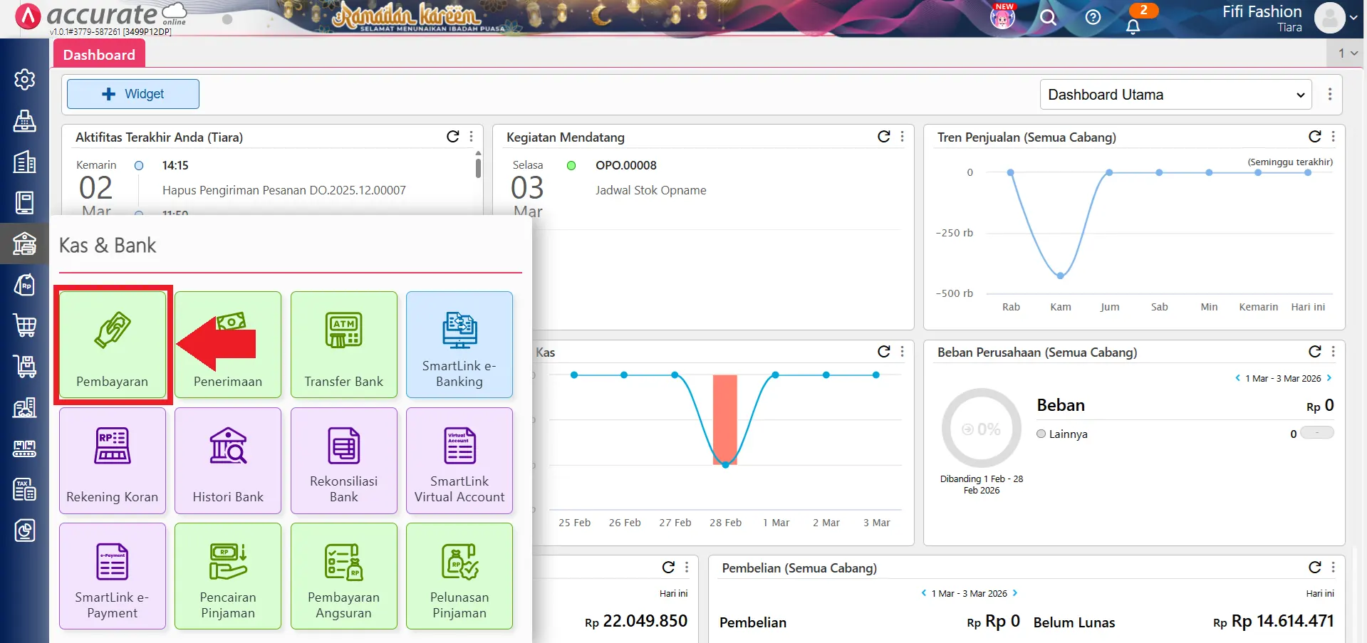Open Rekonsiliasi Bank tile
1367x643 pixels.
(x=343, y=460)
